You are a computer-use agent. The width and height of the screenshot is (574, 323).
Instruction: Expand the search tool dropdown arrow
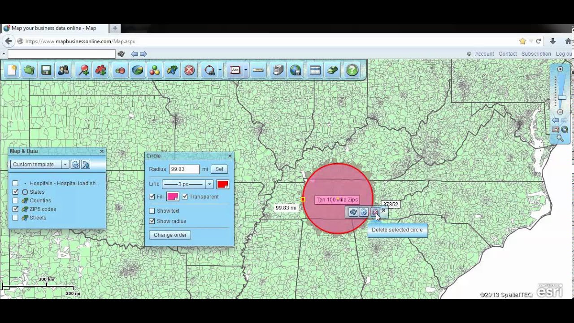pos(220,70)
